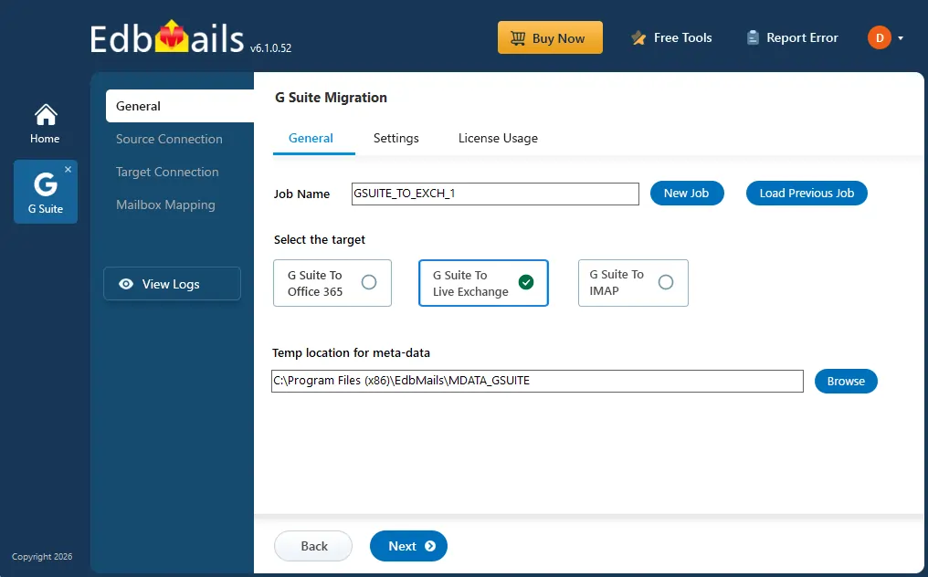Close the G Suite sidebar entry

[x=69, y=169]
